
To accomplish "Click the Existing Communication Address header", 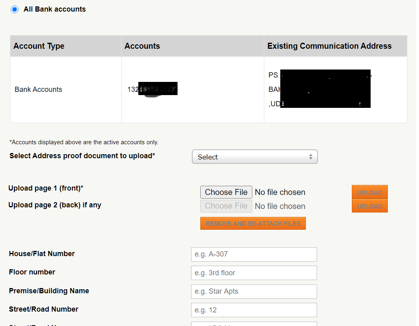I will click(x=329, y=46).
